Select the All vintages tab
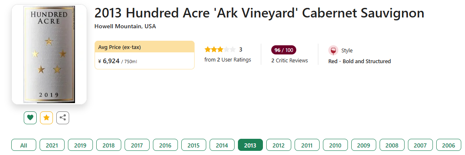Image resolution: width=465 pixels, height=155 pixels. pos(24,145)
